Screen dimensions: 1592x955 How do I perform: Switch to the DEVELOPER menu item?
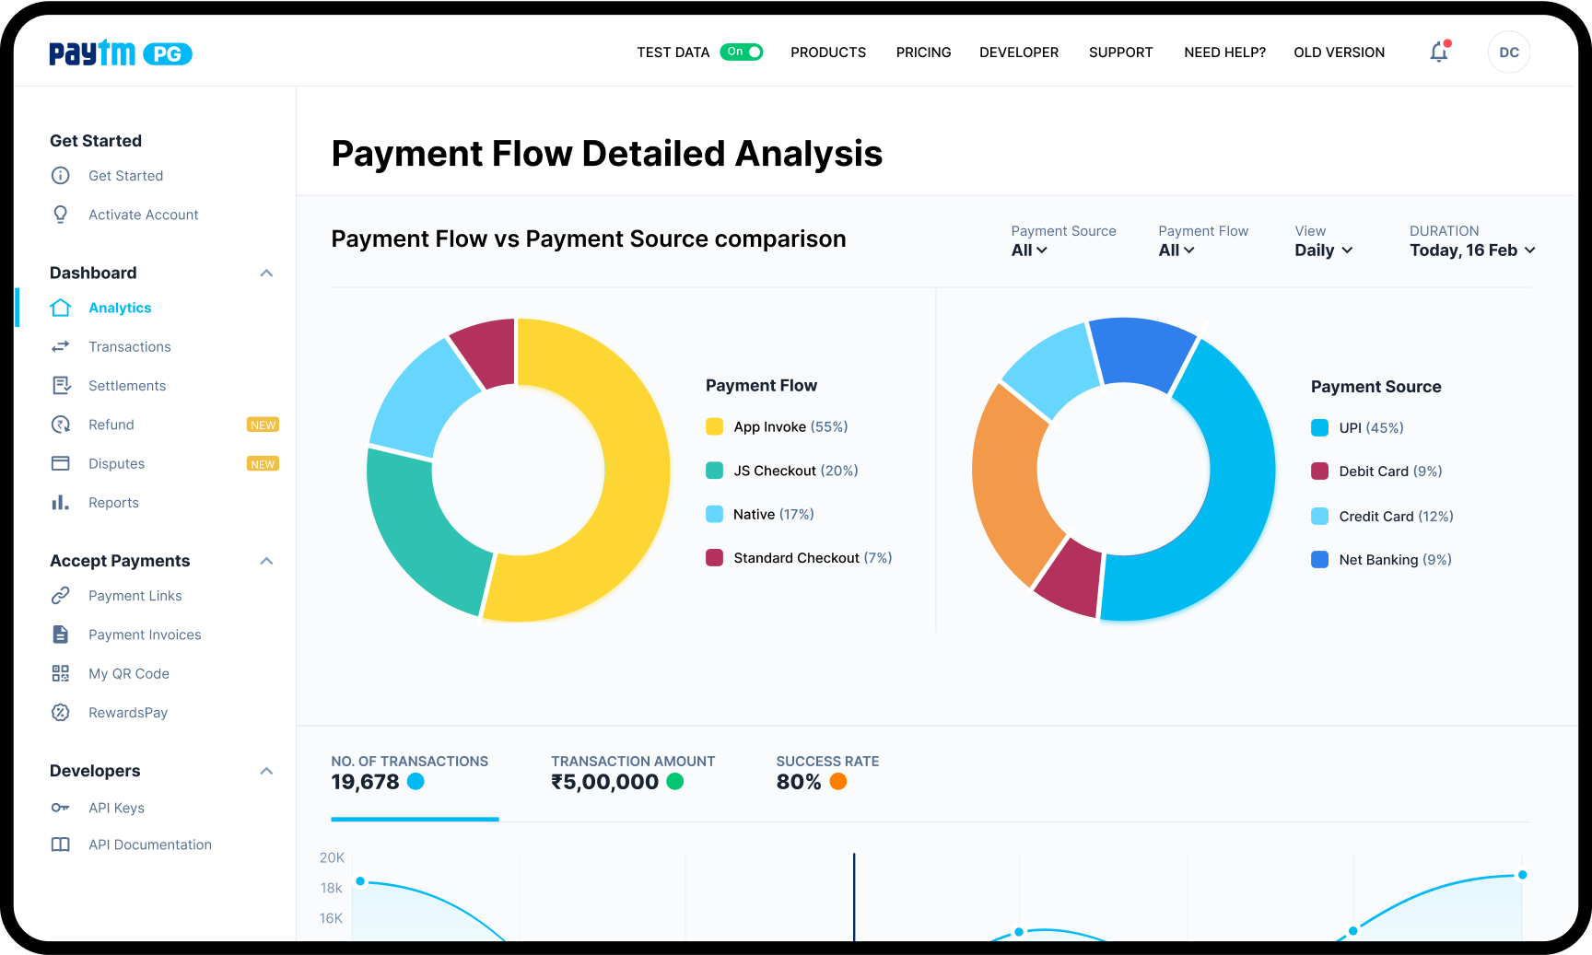(x=1019, y=52)
